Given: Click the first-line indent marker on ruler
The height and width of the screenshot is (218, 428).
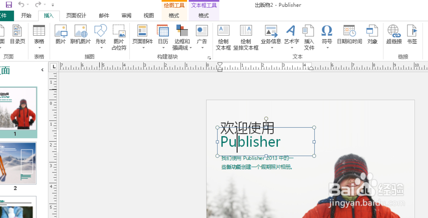Looking at the screenshot, I should [220, 65].
